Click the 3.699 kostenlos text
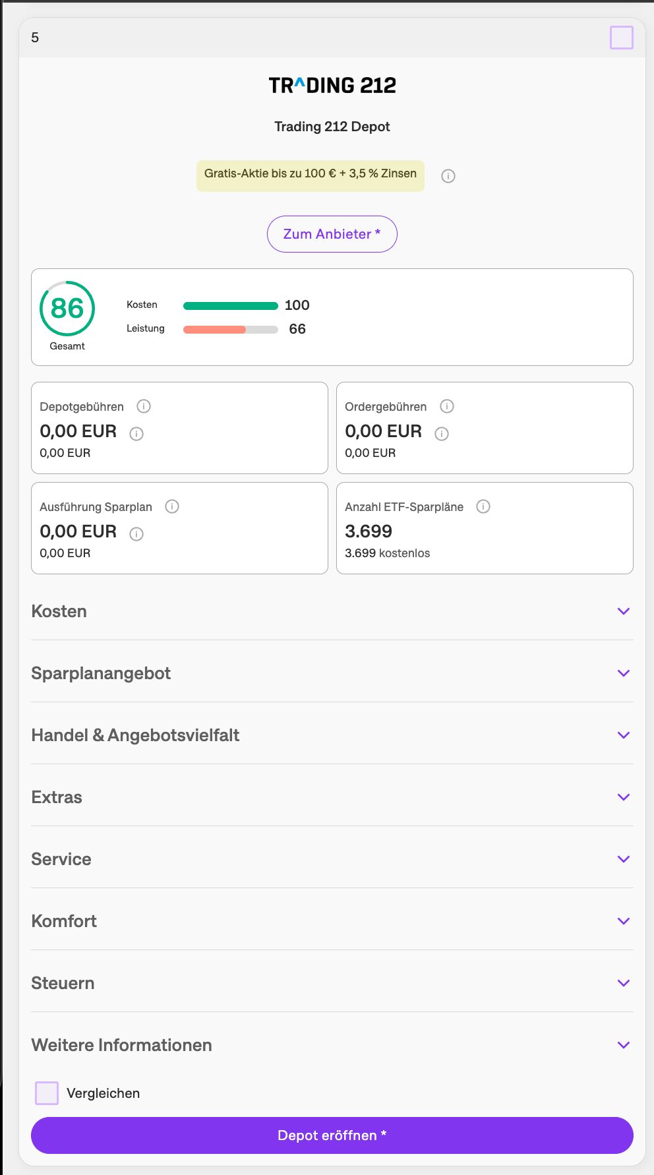The width and height of the screenshot is (654, 1175). [388, 553]
